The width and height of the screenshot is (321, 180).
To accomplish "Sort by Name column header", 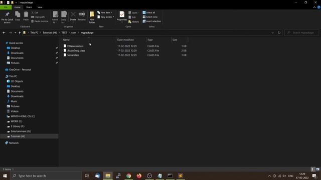I will (88, 40).
